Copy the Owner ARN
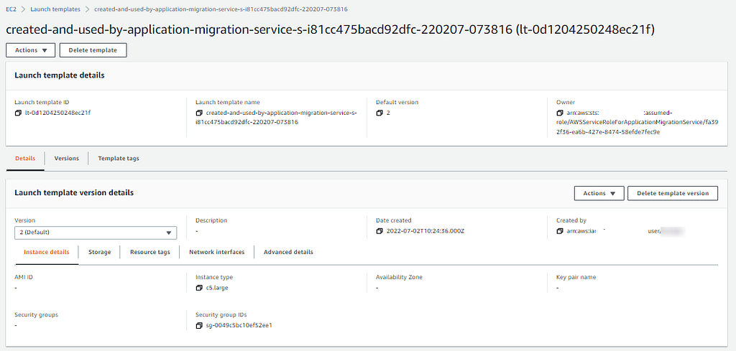Image resolution: width=736 pixels, height=351 pixels. (559, 113)
